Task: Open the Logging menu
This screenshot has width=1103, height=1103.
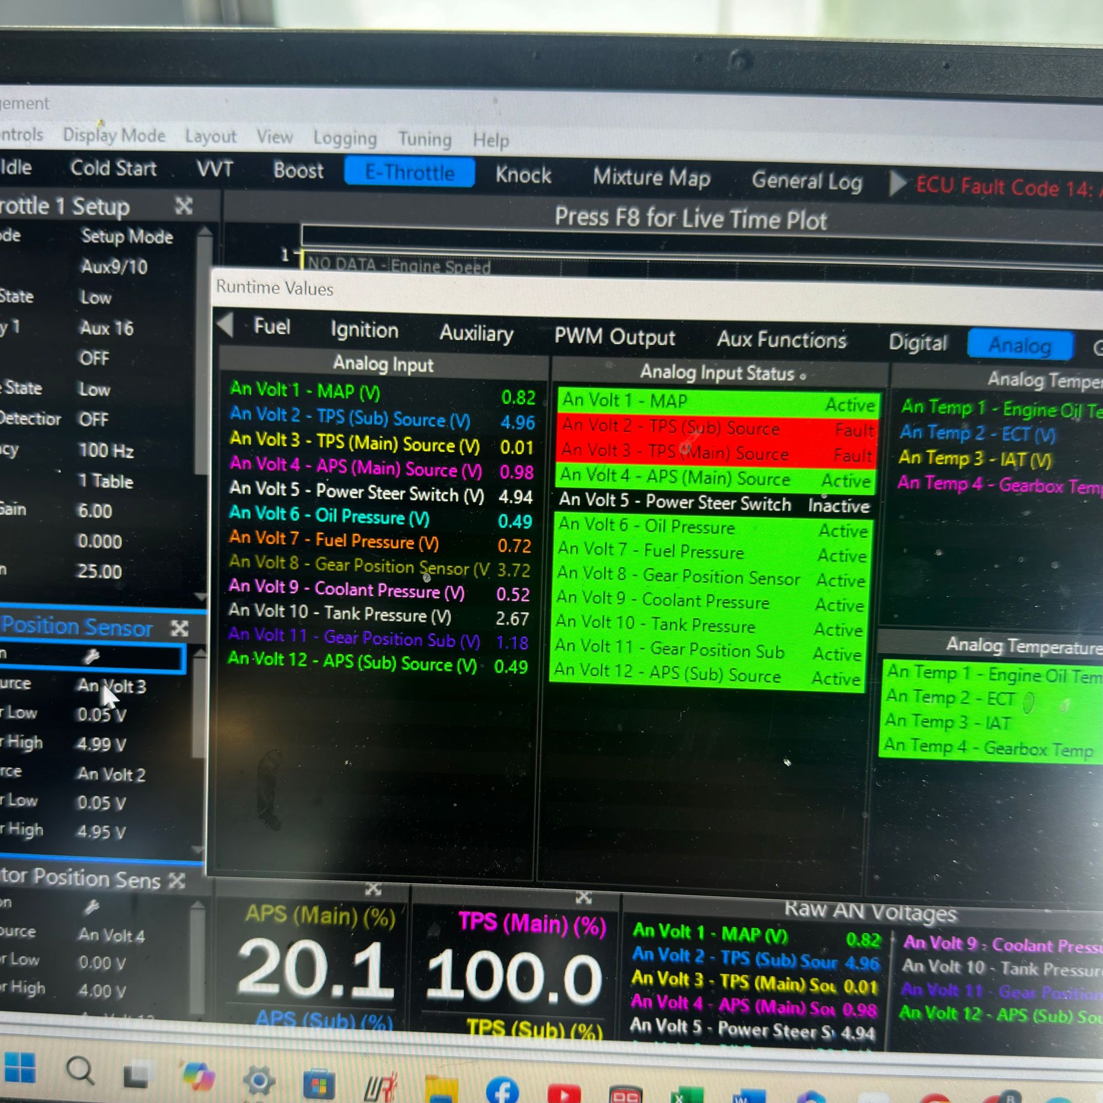Action: coord(345,139)
